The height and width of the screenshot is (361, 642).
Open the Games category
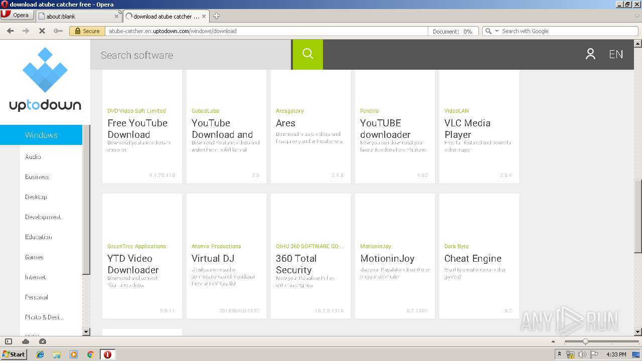(x=34, y=257)
